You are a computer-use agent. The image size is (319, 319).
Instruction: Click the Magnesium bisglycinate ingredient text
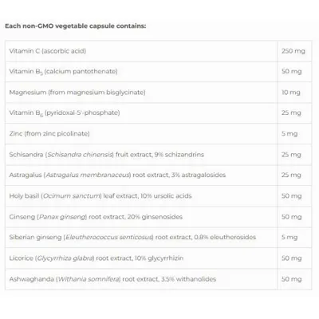click(x=77, y=93)
